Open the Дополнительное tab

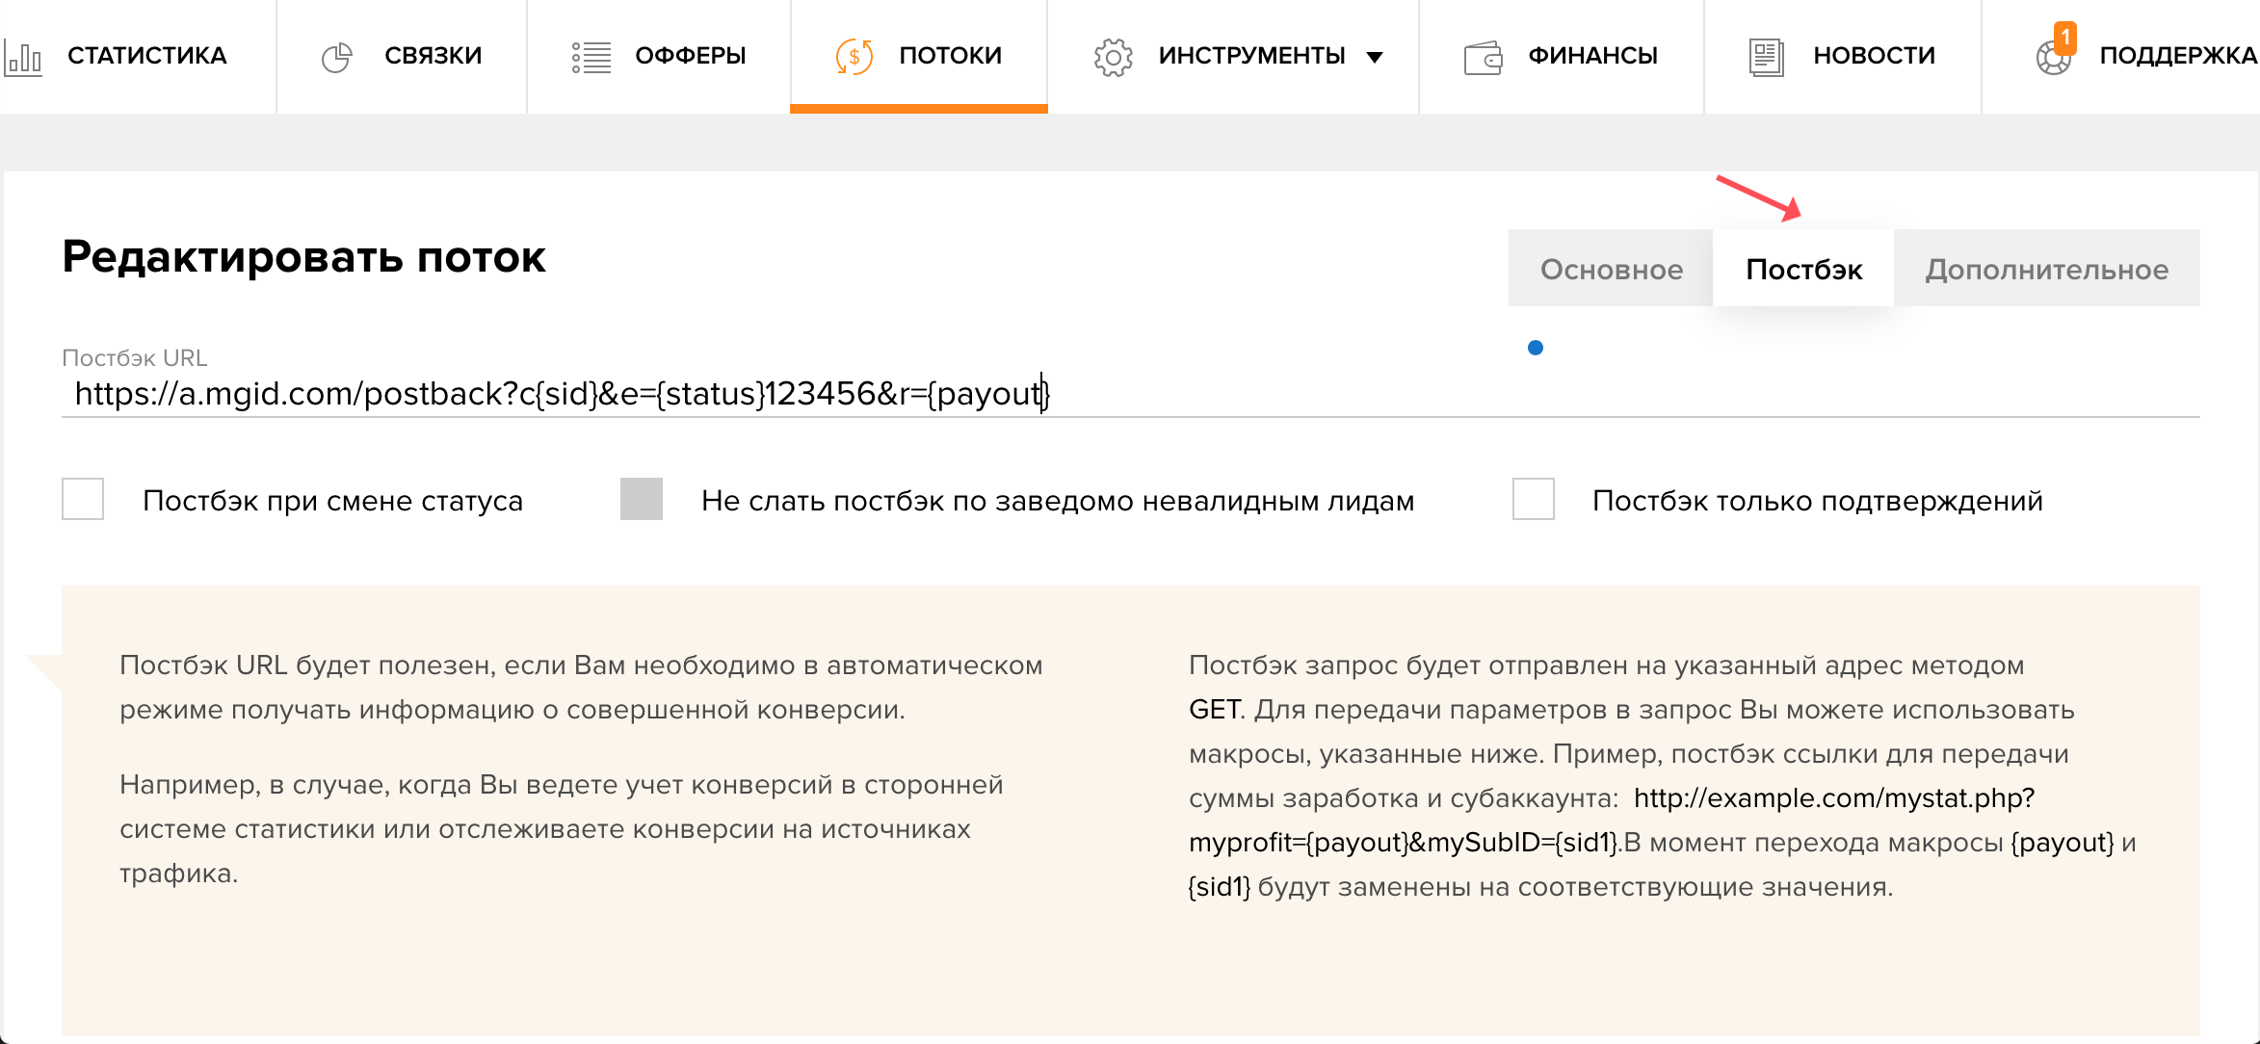[x=2046, y=269]
